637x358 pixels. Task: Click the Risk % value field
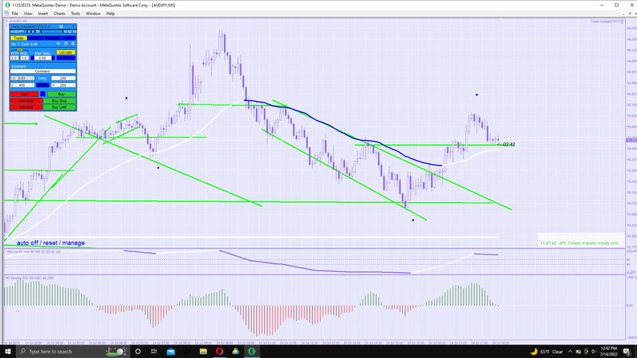(x=43, y=58)
